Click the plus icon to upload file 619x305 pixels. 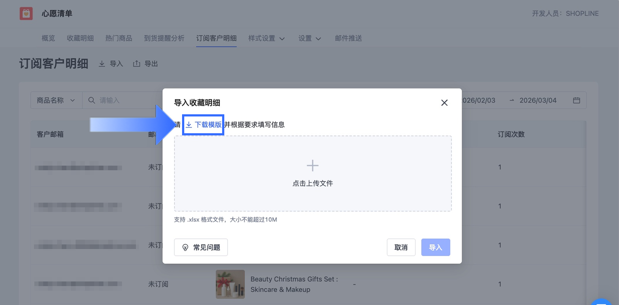pos(312,166)
